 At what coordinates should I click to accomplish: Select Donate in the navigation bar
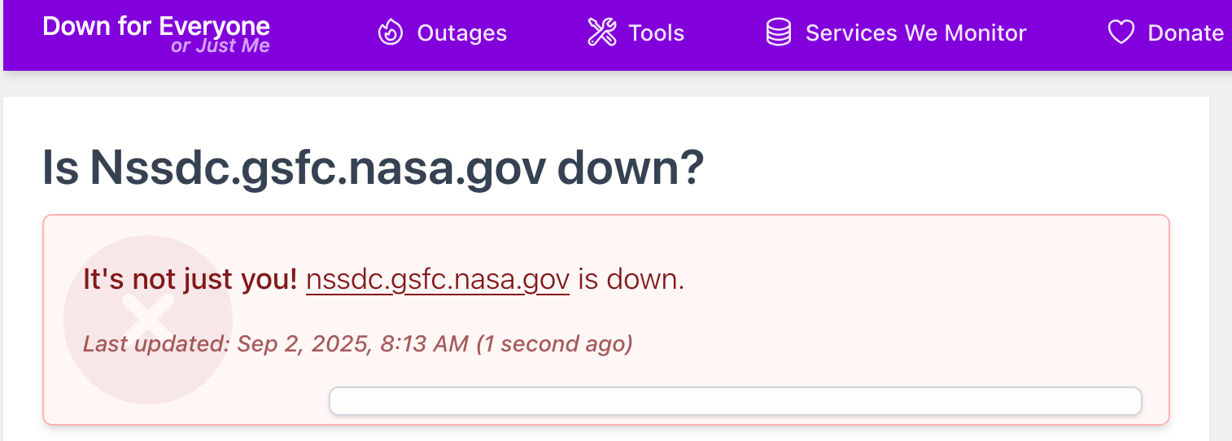(x=1185, y=33)
